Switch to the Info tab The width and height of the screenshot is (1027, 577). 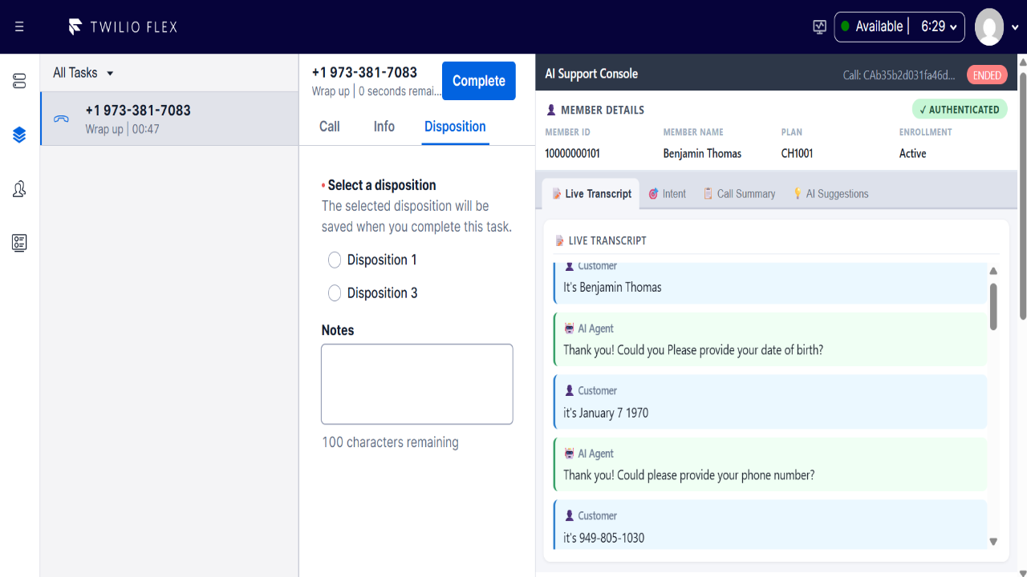[384, 127]
